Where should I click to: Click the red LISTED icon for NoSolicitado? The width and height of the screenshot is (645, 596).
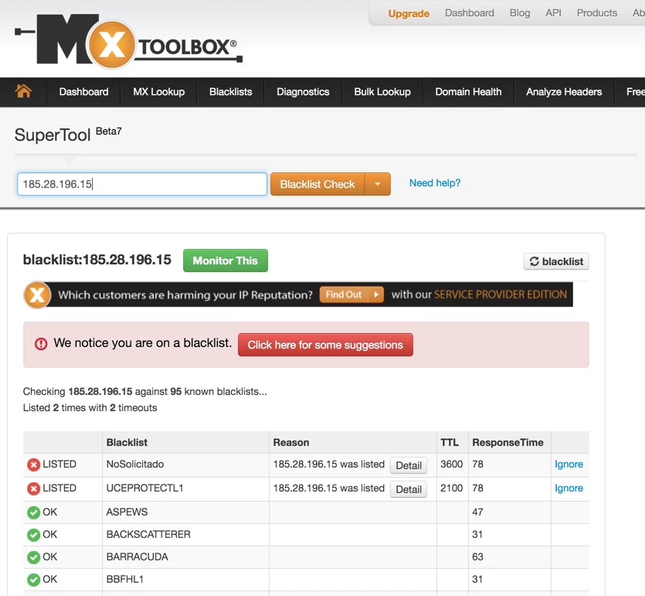pos(33,465)
